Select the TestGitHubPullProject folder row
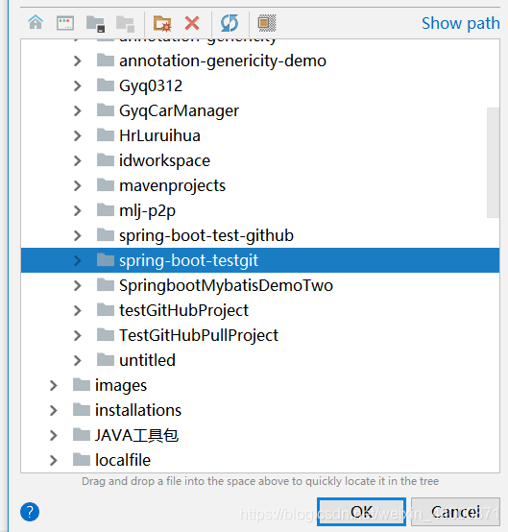 pos(260,335)
